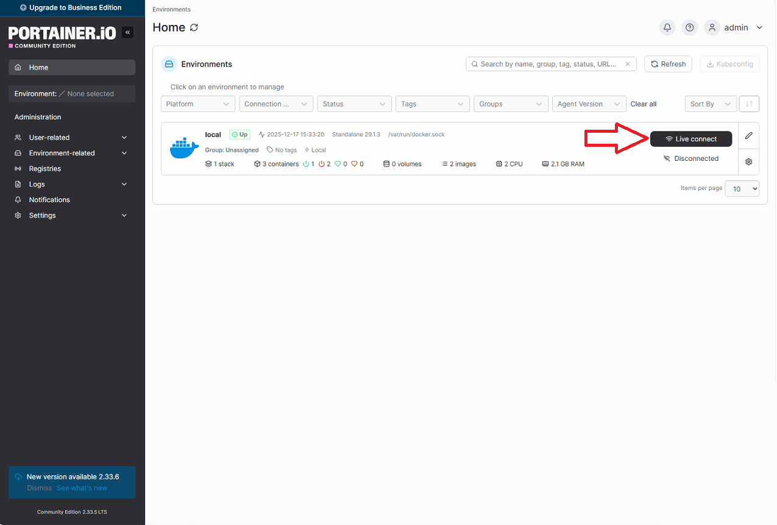Go to Notifications in sidebar

49,200
